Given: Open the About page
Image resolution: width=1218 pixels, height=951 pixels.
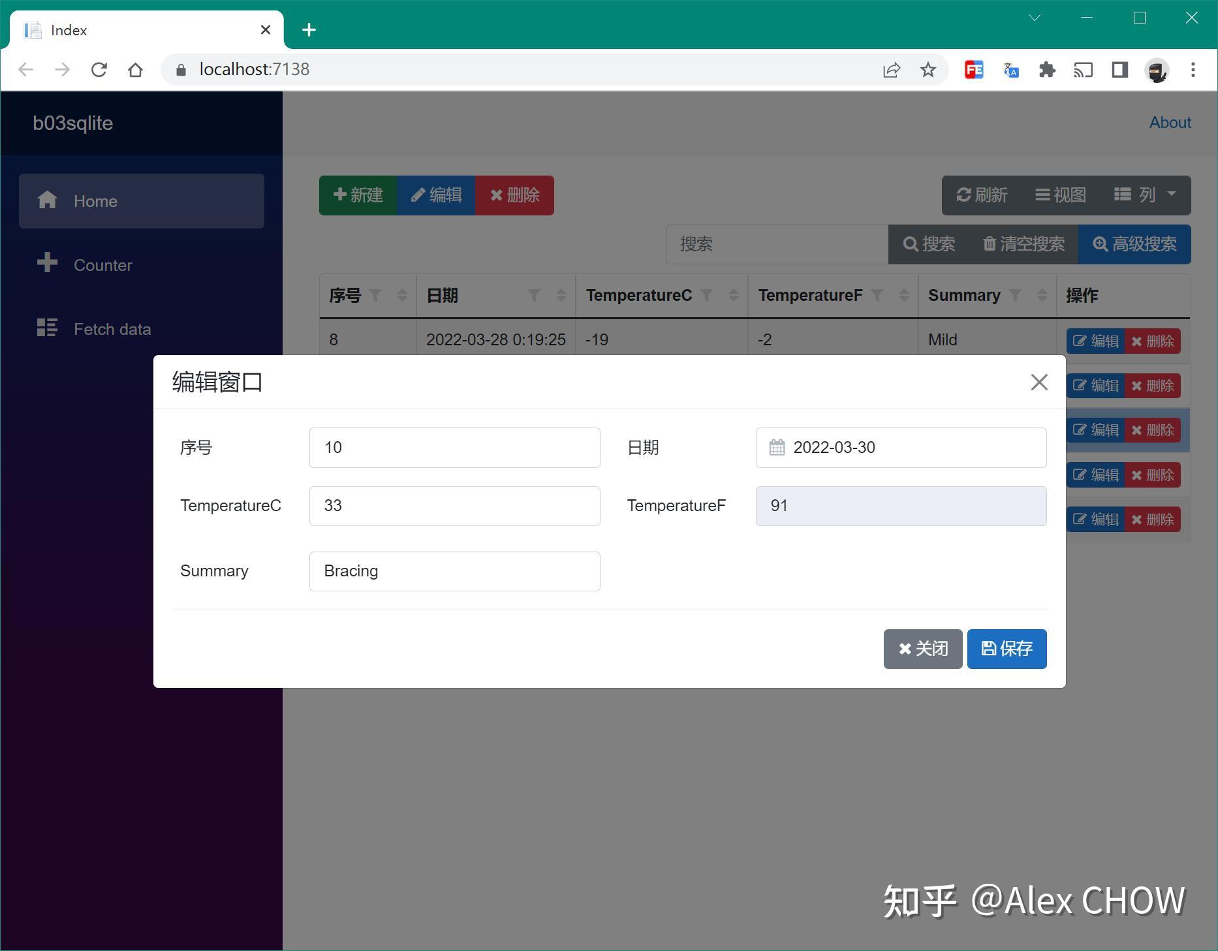Looking at the screenshot, I should click(1169, 122).
